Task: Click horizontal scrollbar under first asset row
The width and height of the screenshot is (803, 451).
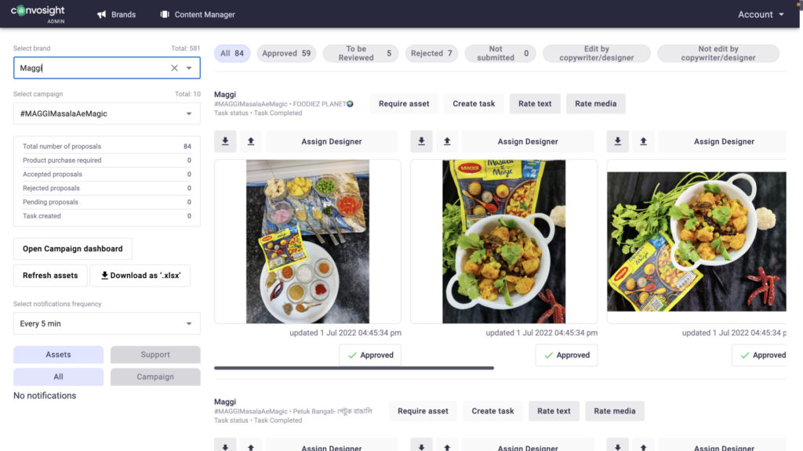Action: click(354, 368)
